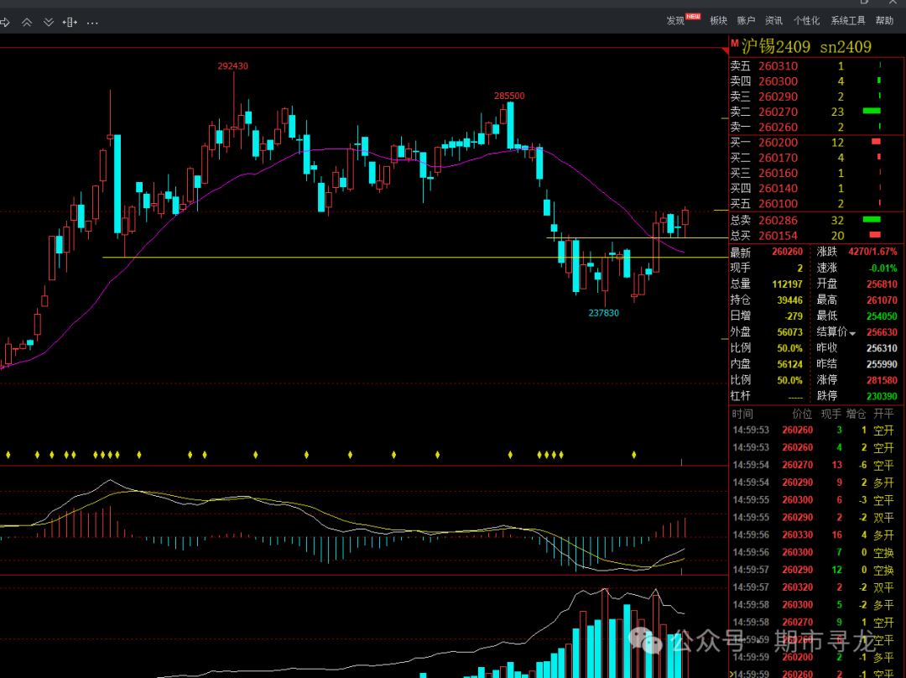The image size is (906, 678).
Task: Click the 最高 value 261070
Action: tap(882, 300)
